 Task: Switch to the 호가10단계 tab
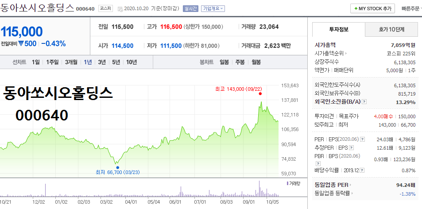[391, 29]
